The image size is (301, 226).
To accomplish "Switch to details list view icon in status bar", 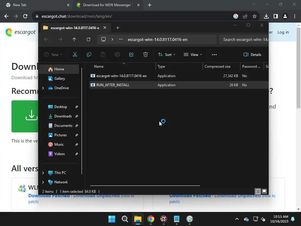I will [x=258, y=191].
